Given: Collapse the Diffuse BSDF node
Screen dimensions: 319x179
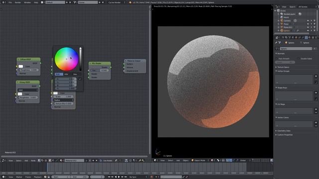Looking at the screenshot, I should [18, 59].
